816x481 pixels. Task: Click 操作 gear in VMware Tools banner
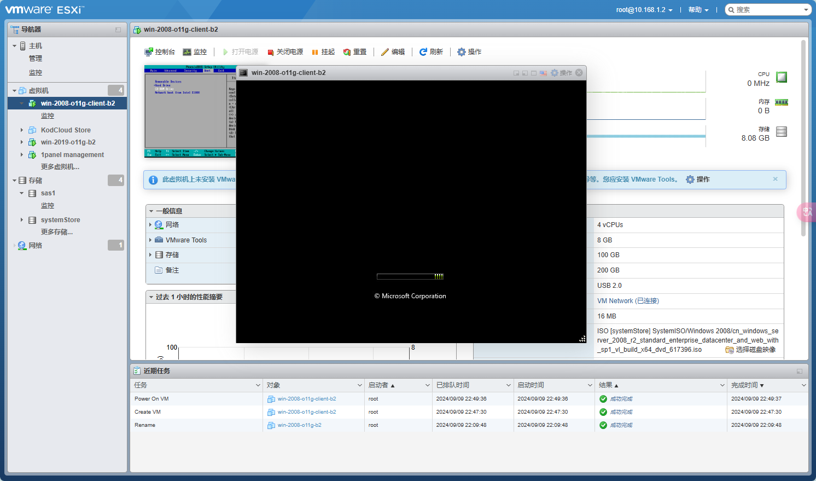pyautogui.click(x=698, y=179)
